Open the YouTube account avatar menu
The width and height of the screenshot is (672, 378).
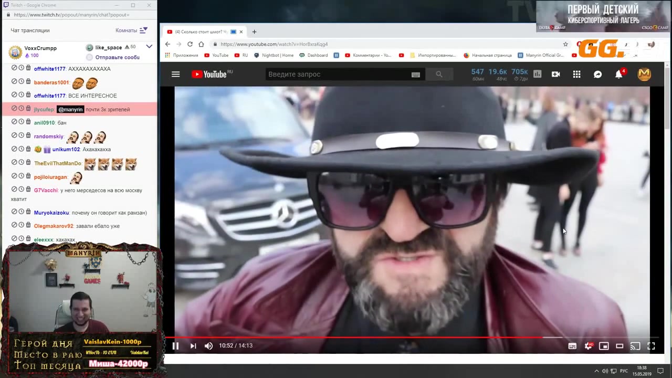(x=644, y=74)
